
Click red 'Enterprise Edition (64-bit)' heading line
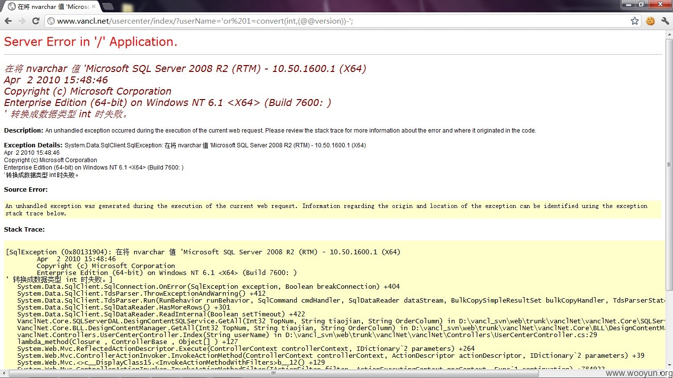168,103
